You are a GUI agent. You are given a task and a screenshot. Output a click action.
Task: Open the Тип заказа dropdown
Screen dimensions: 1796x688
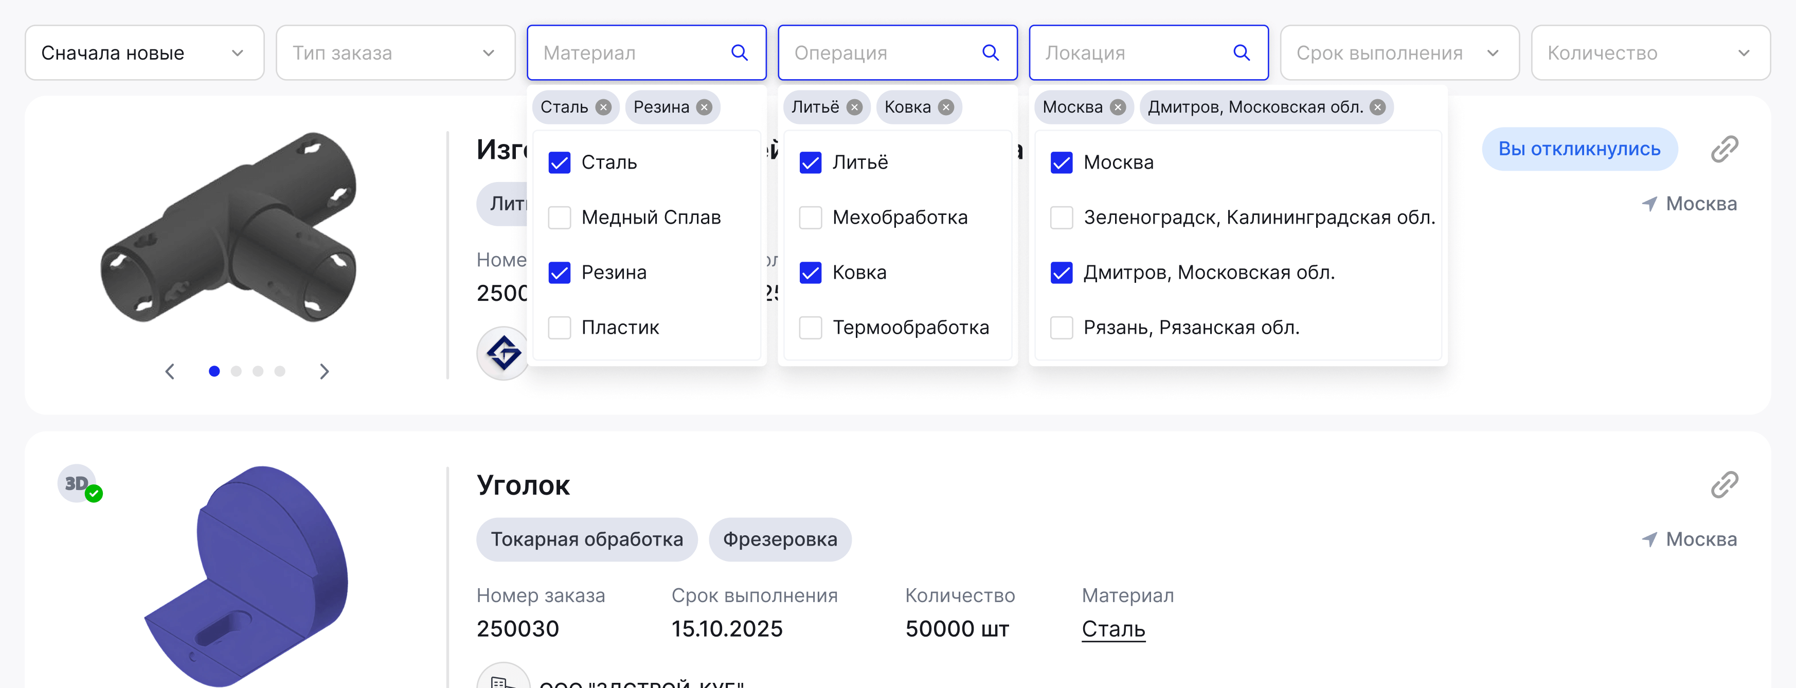[394, 52]
